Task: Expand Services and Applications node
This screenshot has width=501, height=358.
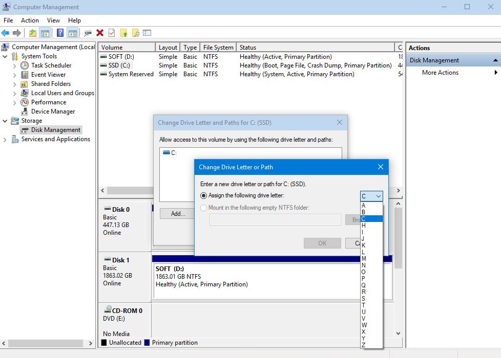Action: click(5, 140)
